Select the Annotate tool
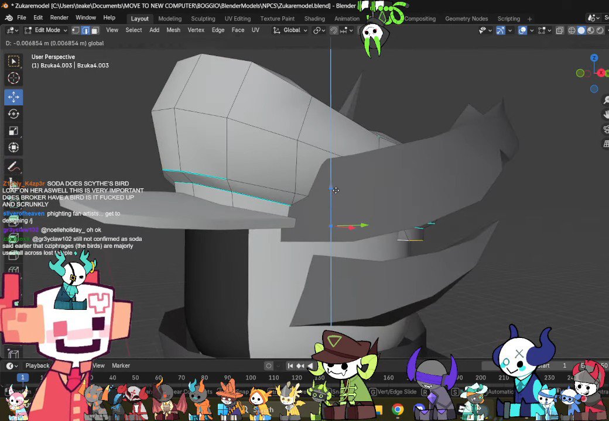Image resolution: width=609 pixels, height=421 pixels. (x=13, y=167)
